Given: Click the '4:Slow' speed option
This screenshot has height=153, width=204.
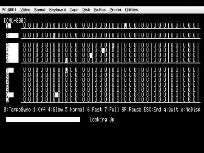Looking at the screenshot, I should (55, 110).
